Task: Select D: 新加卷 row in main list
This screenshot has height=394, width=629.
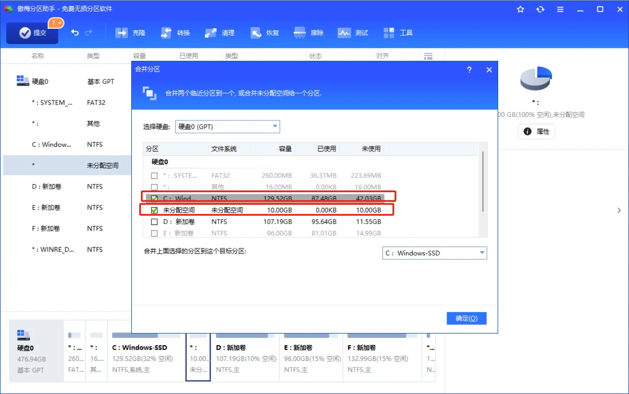Action: tap(67, 186)
